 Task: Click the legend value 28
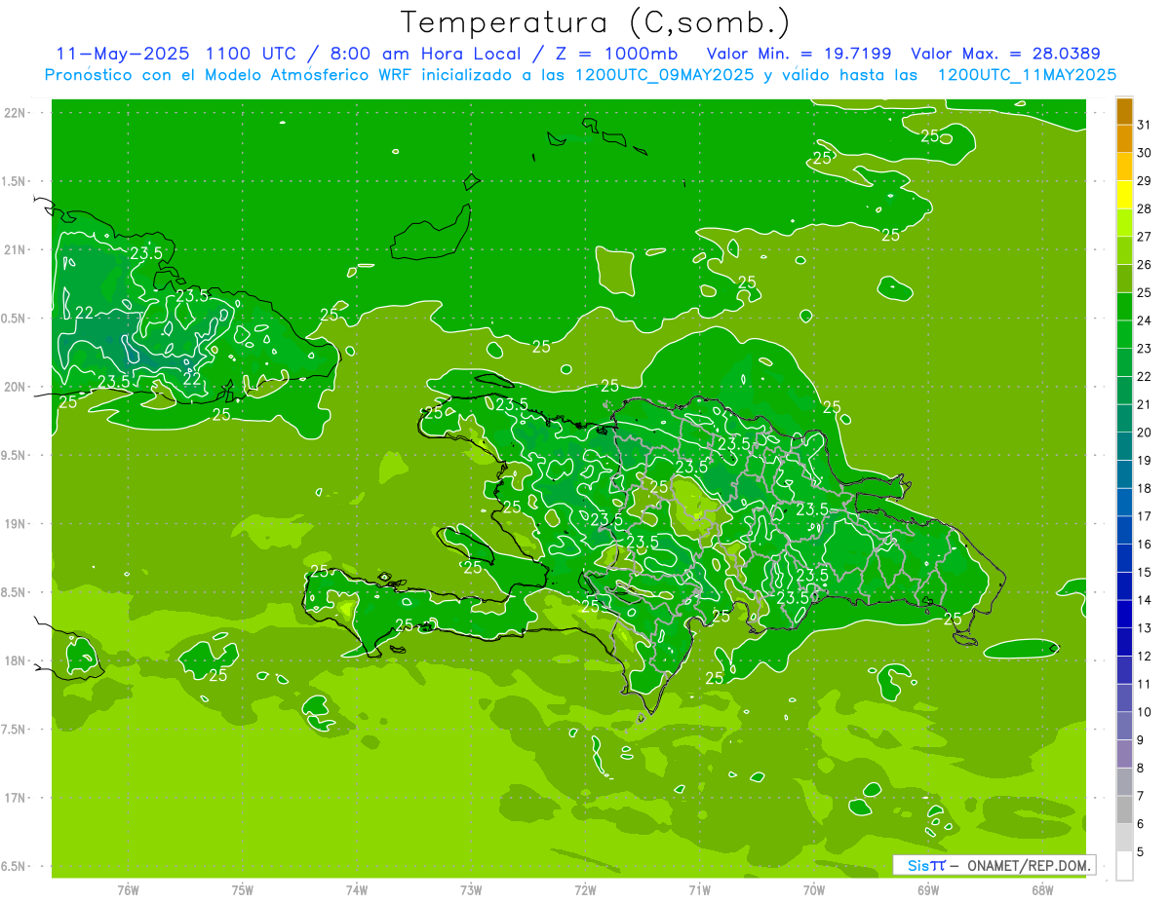(1144, 208)
